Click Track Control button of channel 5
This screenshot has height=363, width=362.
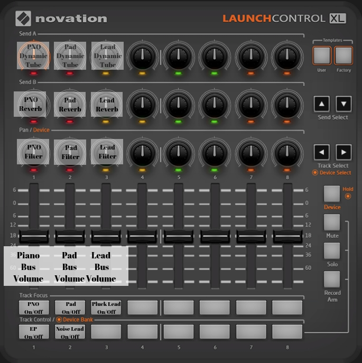179,332
